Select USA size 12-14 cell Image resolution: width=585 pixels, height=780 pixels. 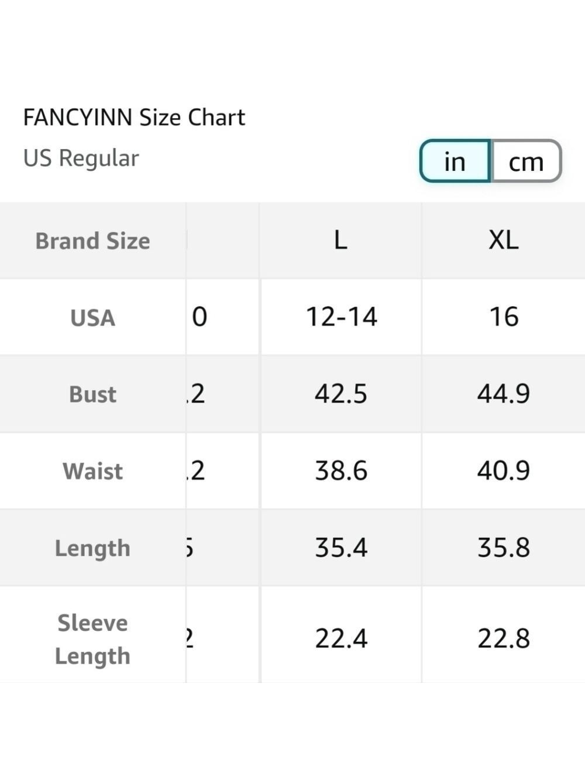coord(341,317)
